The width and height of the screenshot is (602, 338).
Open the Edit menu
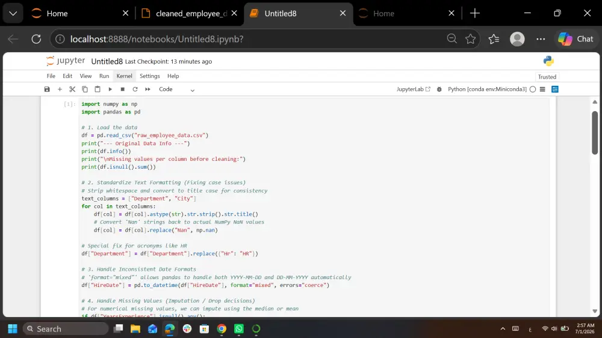point(67,76)
